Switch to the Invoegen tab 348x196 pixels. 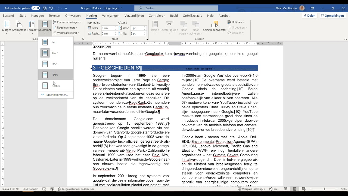37,16
